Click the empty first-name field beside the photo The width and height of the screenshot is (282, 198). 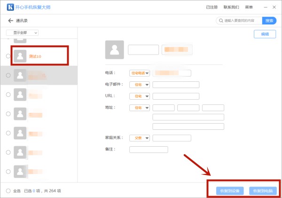coord(143,50)
